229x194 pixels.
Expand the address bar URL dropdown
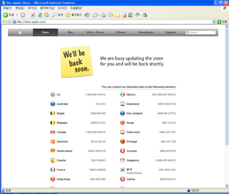pyautogui.click(x=214, y=22)
